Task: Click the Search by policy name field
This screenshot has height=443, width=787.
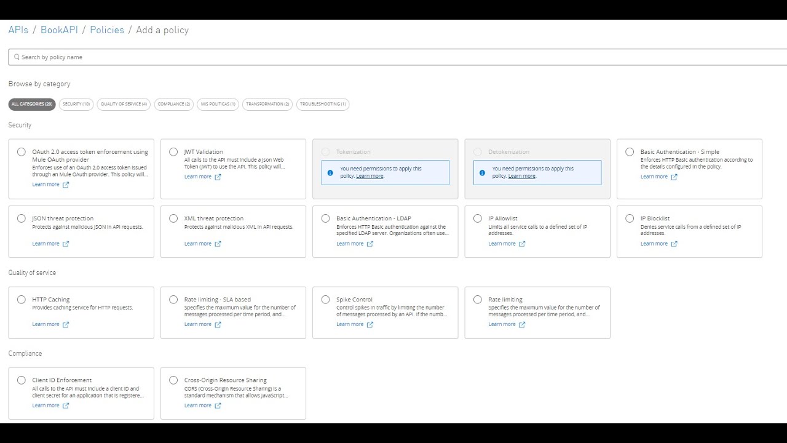Action: (x=398, y=57)
